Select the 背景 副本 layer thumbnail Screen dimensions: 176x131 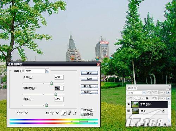pos(135,105)
